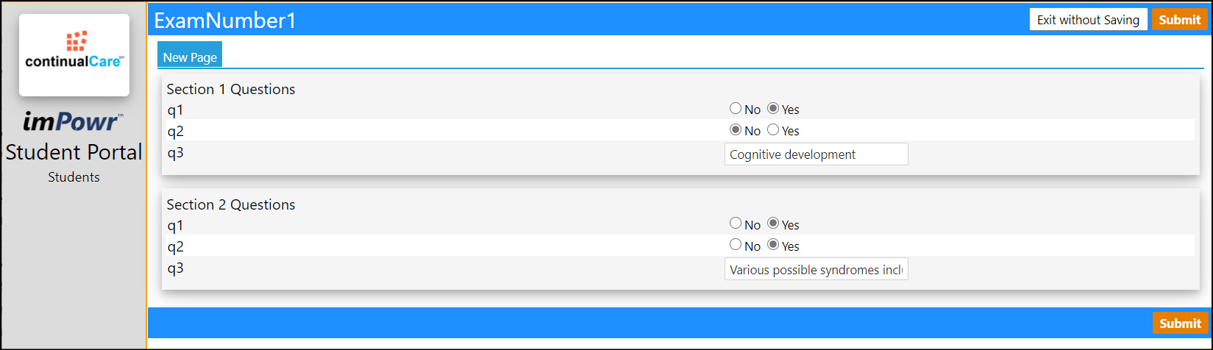Image resolution: width=1213 pixels, height=350 pixels.
Task: Select Yes for Section 2 q2
Action: [773, 245]
